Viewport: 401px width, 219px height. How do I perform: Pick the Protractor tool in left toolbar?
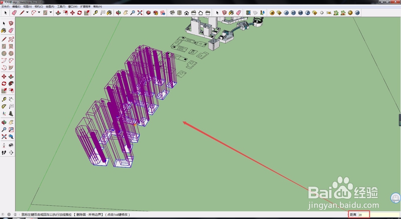pyautogui.click(x=4, y=106)
